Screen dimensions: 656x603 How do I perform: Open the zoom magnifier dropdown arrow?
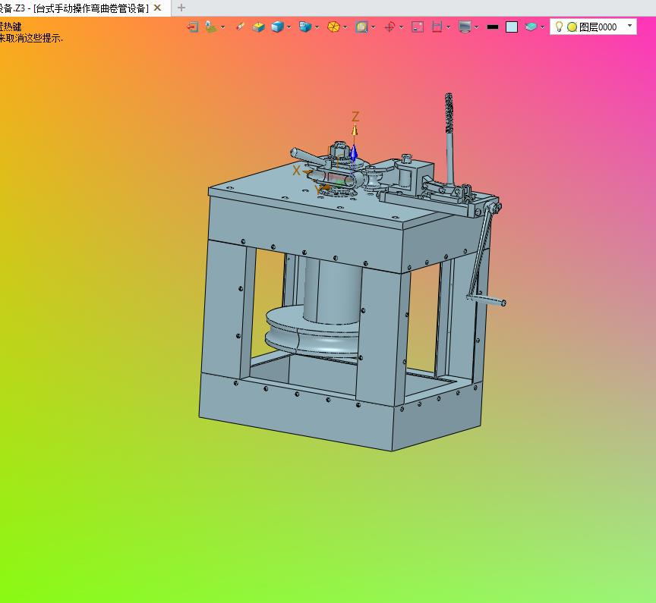pyautogui.click(x=374, y=27)
